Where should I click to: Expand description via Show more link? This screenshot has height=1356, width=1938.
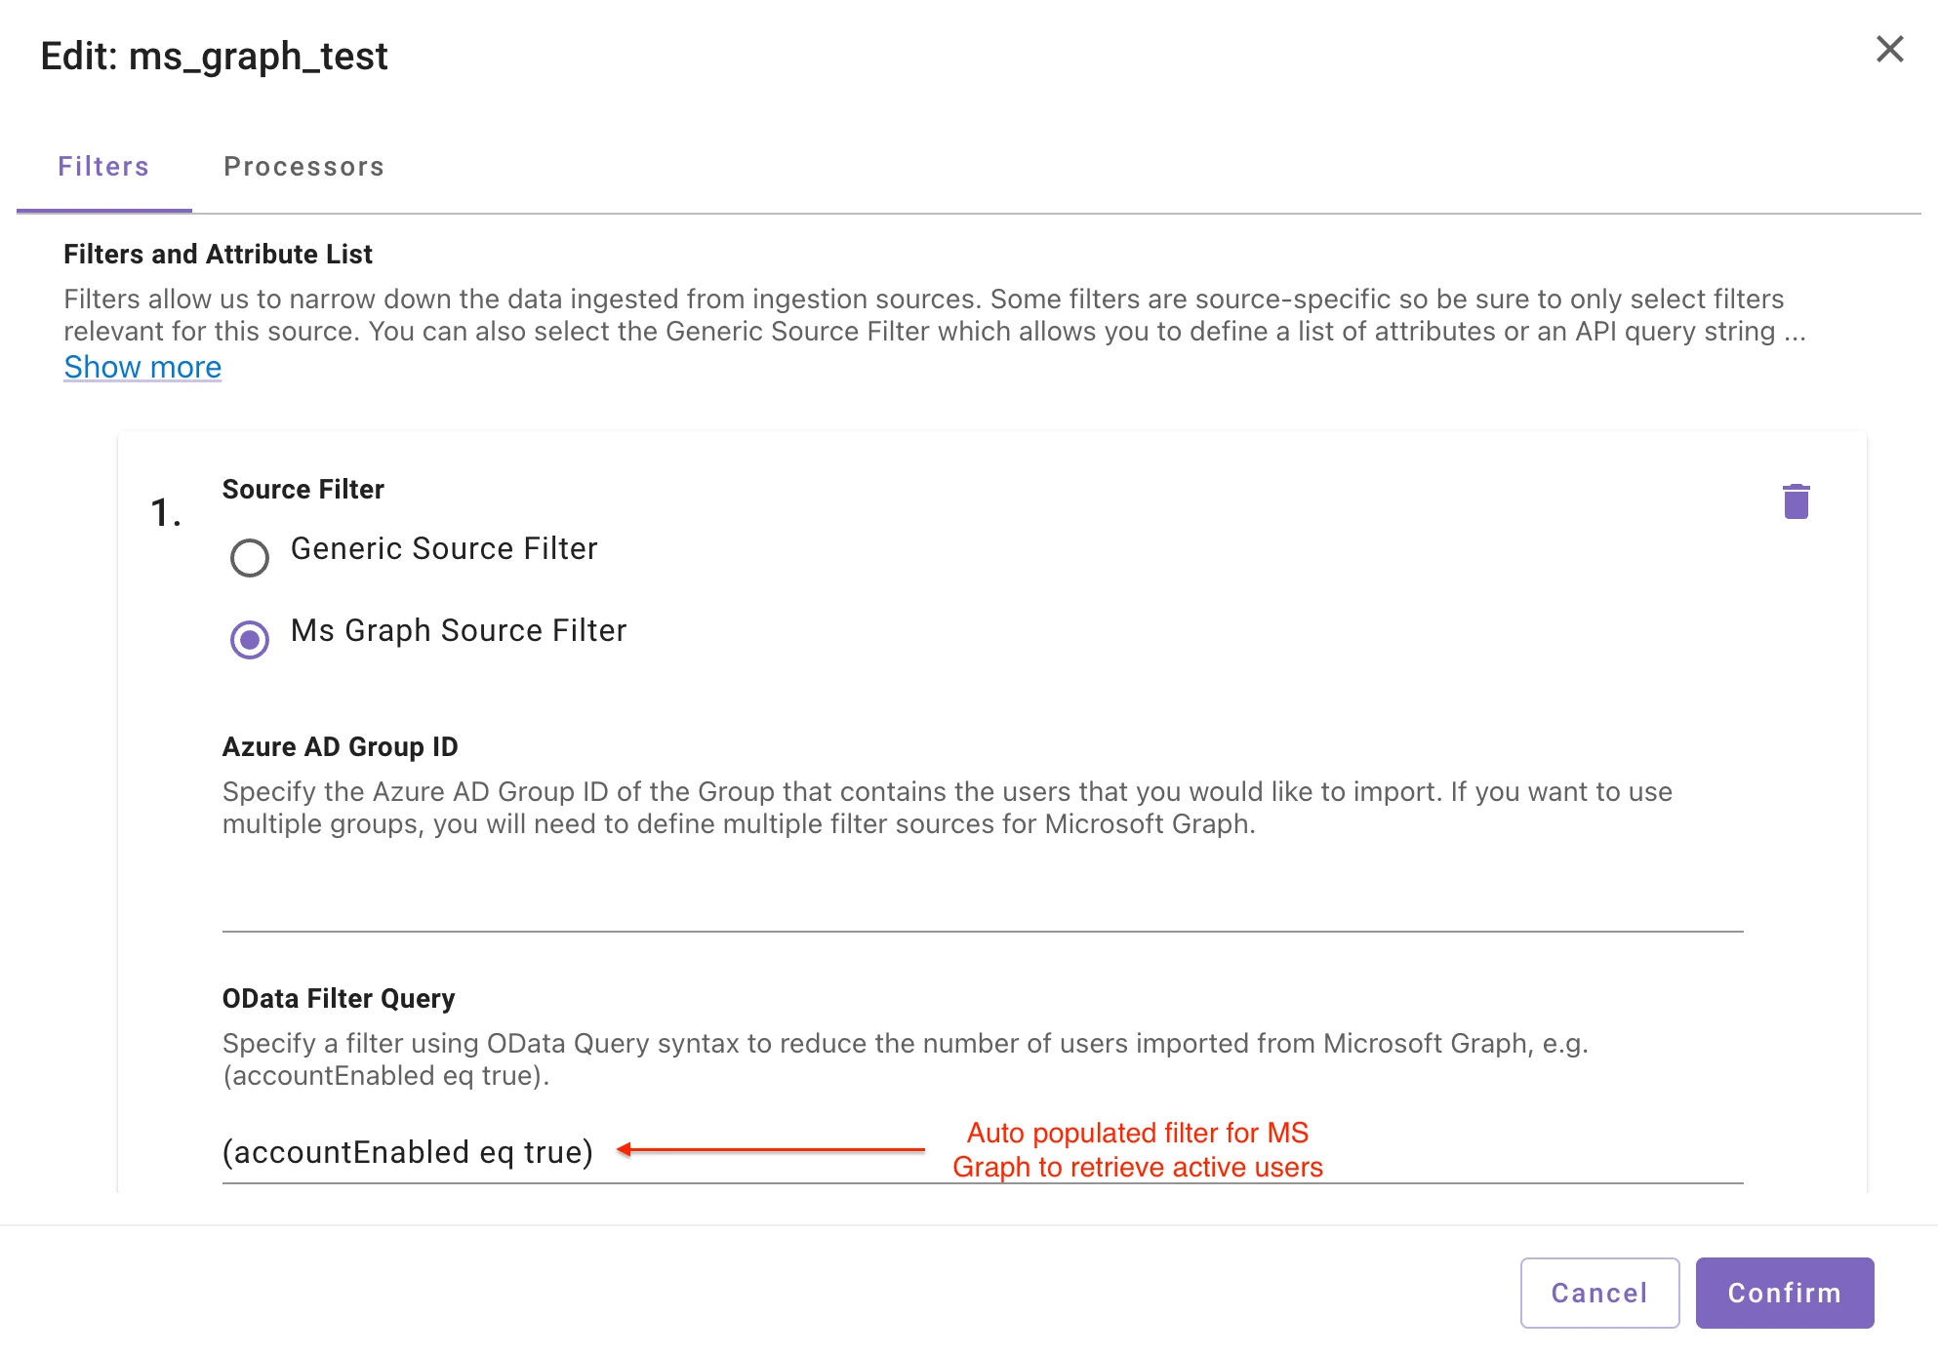coord(142,367)
